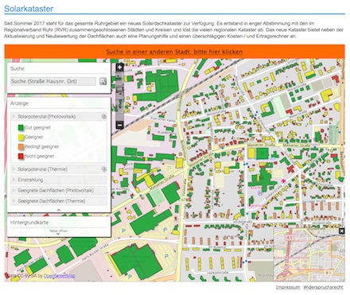
Task: Click the pink hospital marker on map
Action: [x=284, y=181]
